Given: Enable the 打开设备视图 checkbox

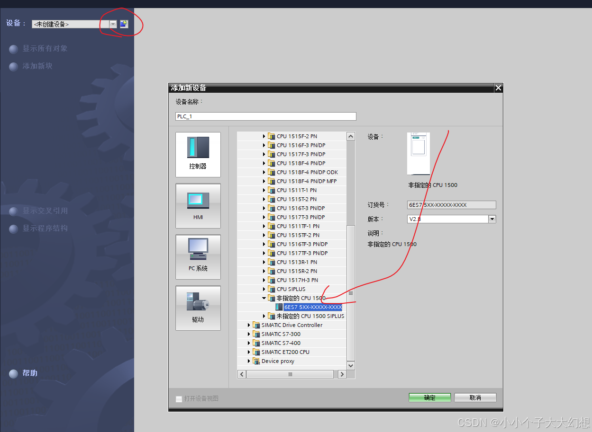Looking at the screenshot, I should click(179, 399).
